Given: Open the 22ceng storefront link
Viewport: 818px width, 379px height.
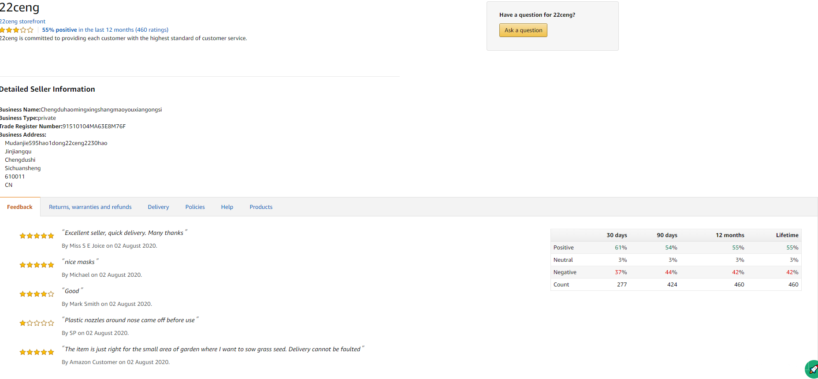Looking at the screenshot, I should [23, 21].
